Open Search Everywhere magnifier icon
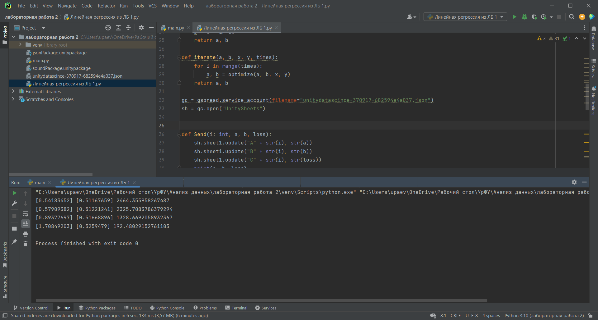Viewport: 598px width, 320px height. (x=572, y=17)
